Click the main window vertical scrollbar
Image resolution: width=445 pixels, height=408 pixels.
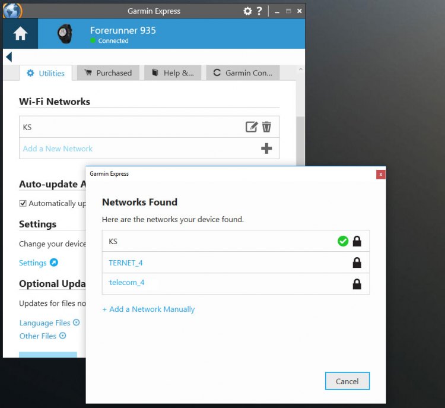(x=300, y=141)
